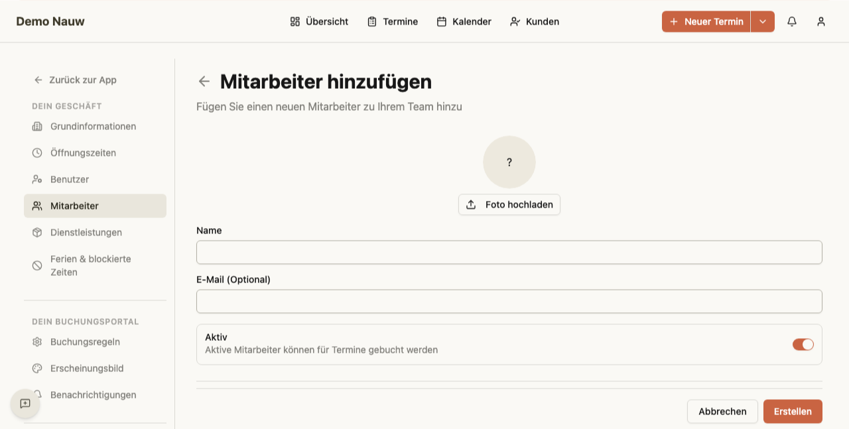Screen dimensions: 849x429
Task: Click Zurück zur App link
Action: 75,80
